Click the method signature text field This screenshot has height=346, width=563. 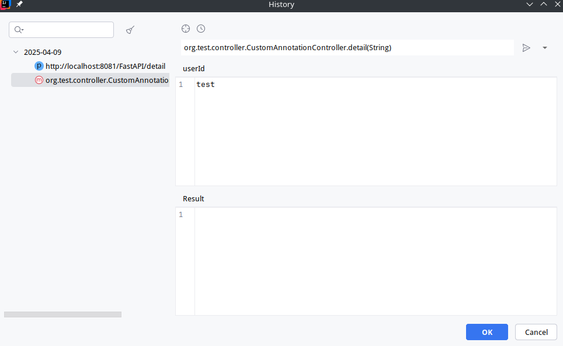tap(347, 48)
